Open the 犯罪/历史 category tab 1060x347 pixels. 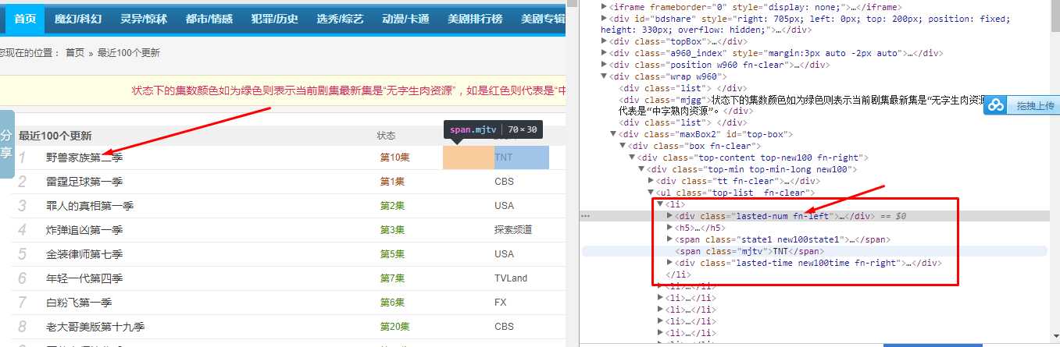coord(275,19)
